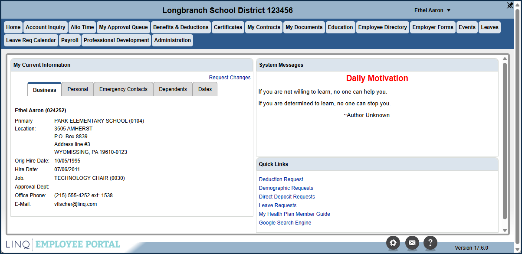Click the Request Changes link
The width and height of the screenshot is (522, 254).
tap(230, 78)
